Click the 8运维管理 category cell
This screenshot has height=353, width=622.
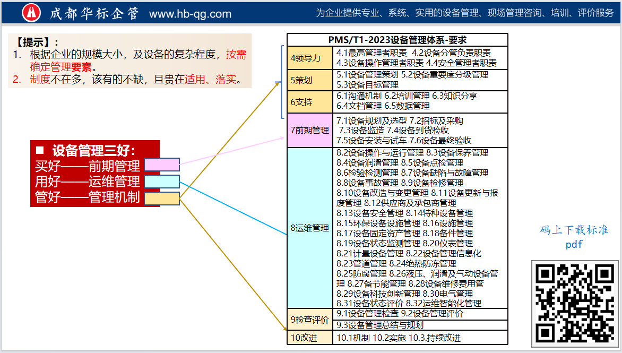pyautogui.click(x=310, y=228)
